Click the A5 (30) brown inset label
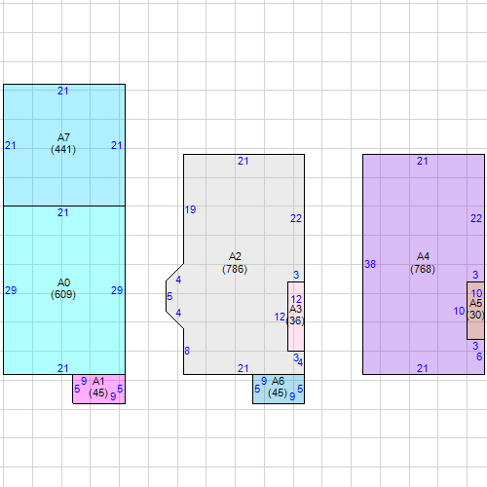The width and height of the screenshot is (487, 487). (x=475, y=309)
